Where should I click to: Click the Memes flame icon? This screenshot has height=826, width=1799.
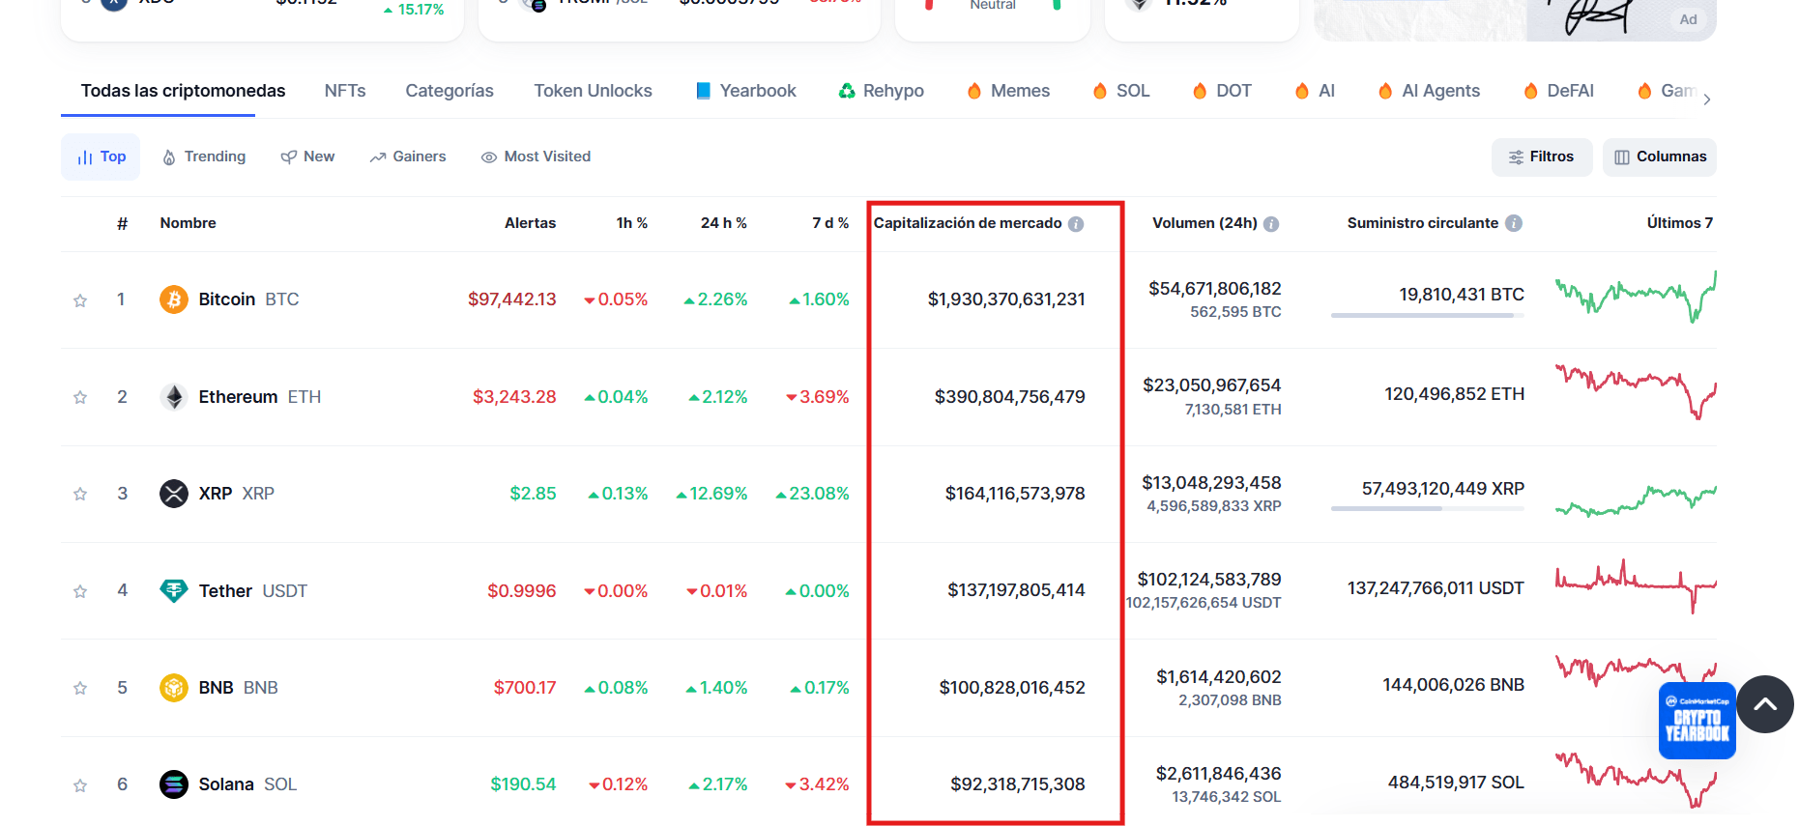point(974,91)
